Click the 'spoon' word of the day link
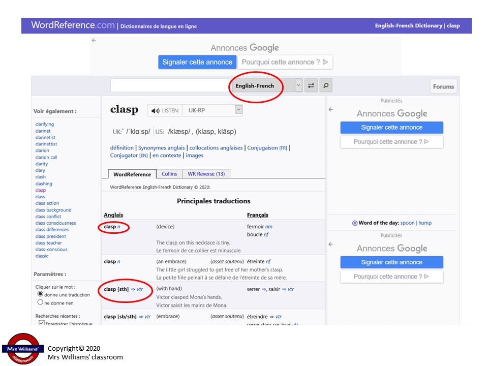 point(407,223)
